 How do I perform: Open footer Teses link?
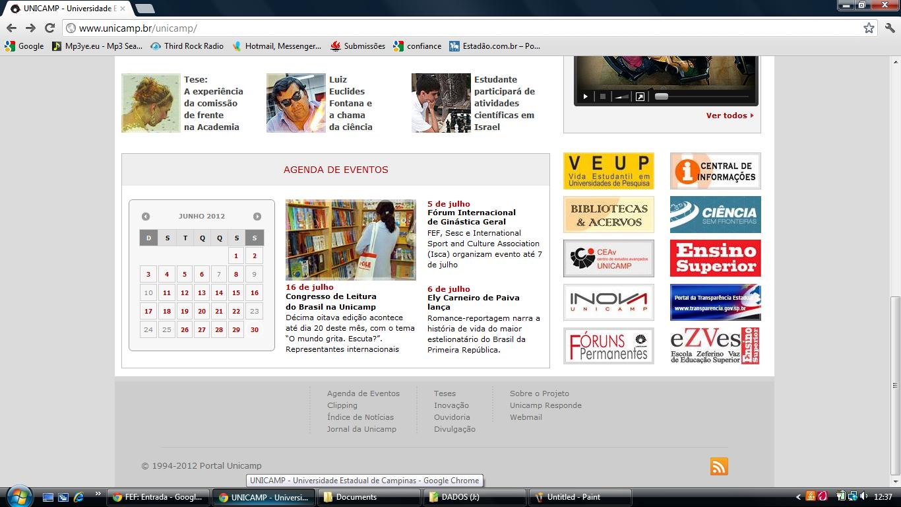pyautogui.click(x=445, y=393)
